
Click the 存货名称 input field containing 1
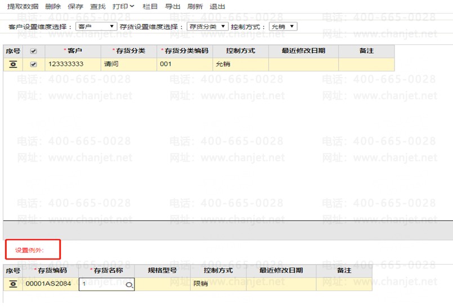click(x=106, y=284)
